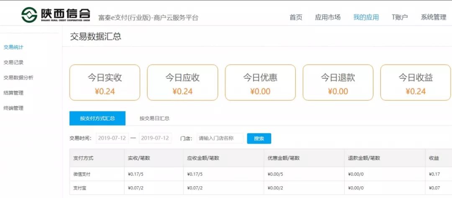Go to the T账户 page

[x=400, y=17]
